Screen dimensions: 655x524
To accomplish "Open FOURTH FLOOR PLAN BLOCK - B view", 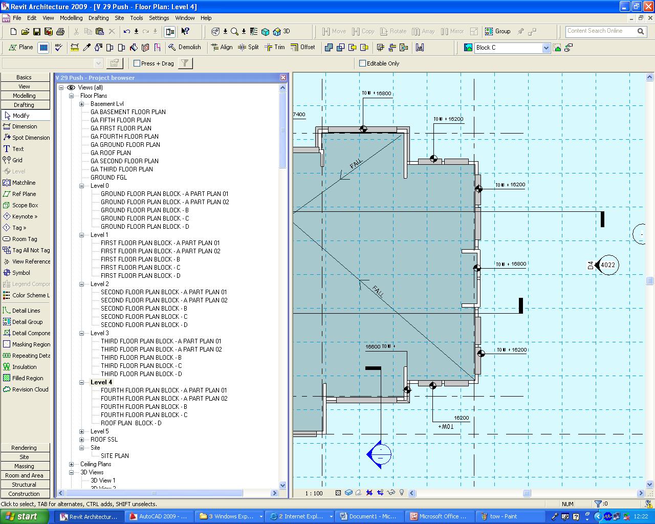I will tap(144, 407).
